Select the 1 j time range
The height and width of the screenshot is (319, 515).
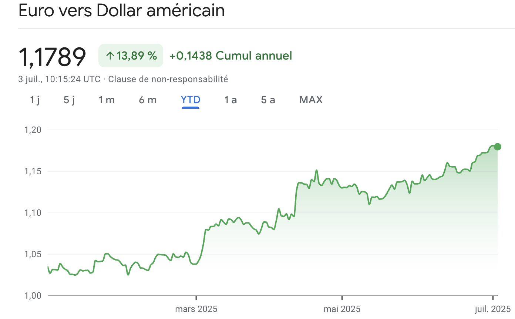[35, 100]
